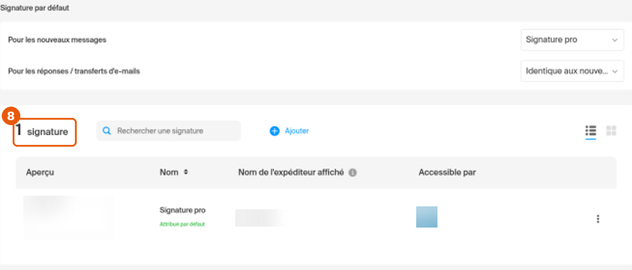The width and height of the screenshot is (632, 270).
Task: Click the Pour les nouveaux messages label
Action: [57, 40]
